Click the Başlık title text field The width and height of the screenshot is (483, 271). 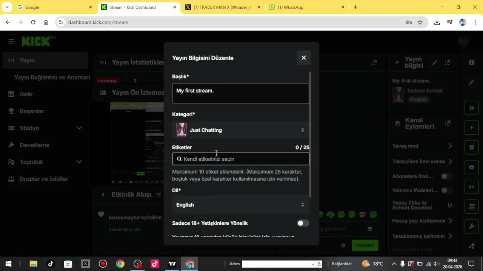pos(240,93)
